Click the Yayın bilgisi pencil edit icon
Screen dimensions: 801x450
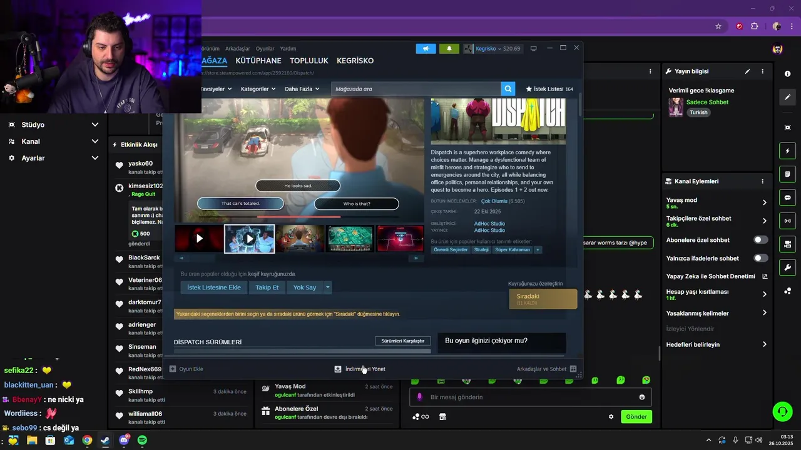747,71
